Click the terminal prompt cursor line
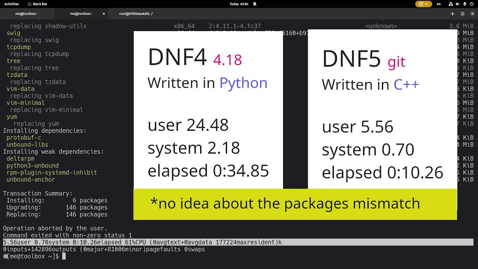Viewport: 478px width, 269px height. click(x=64, y=256)
